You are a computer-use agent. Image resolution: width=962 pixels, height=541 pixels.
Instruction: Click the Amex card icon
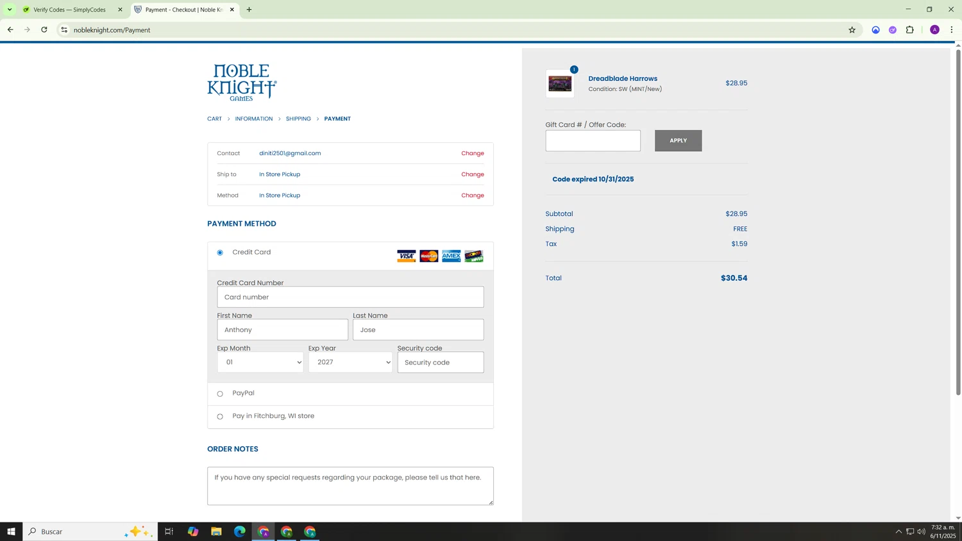click(x=451, y=256)
